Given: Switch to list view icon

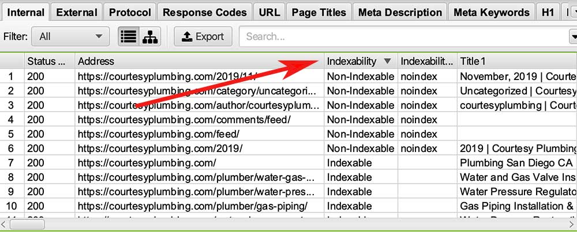Looking at the screenshot, I should click(129, 37).
